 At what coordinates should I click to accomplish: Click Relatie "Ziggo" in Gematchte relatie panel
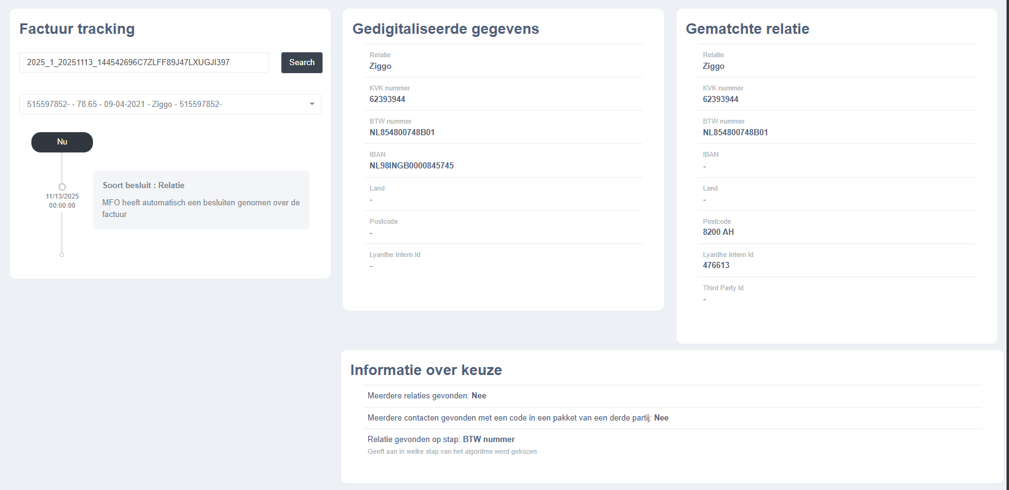[x=714, y=66]
